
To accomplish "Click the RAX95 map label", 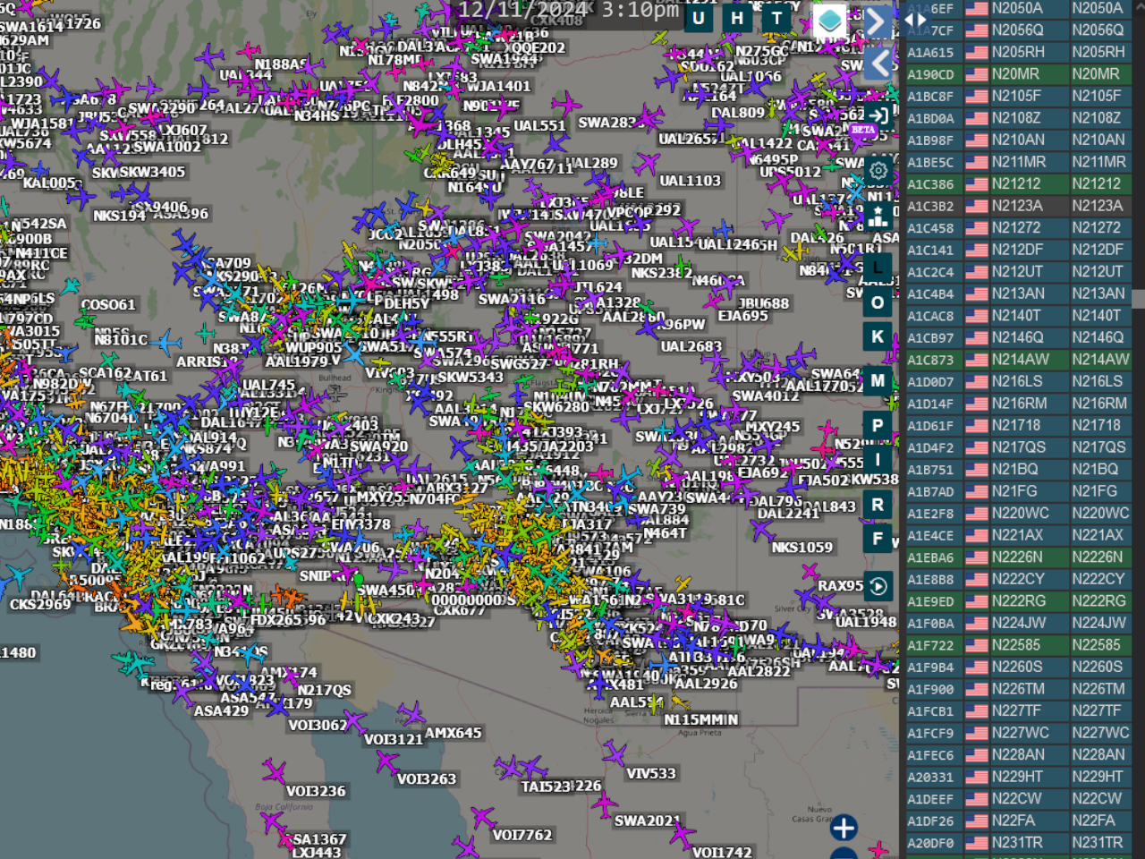I will (x=840, y=586).
